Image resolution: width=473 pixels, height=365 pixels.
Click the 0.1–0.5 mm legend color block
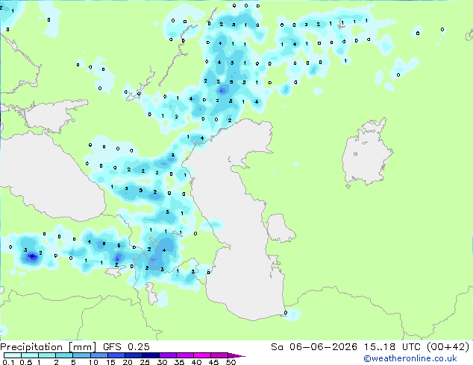click(x=13, y=355)
